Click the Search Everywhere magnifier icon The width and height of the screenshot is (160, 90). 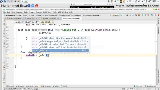click(x=155, y=15)
